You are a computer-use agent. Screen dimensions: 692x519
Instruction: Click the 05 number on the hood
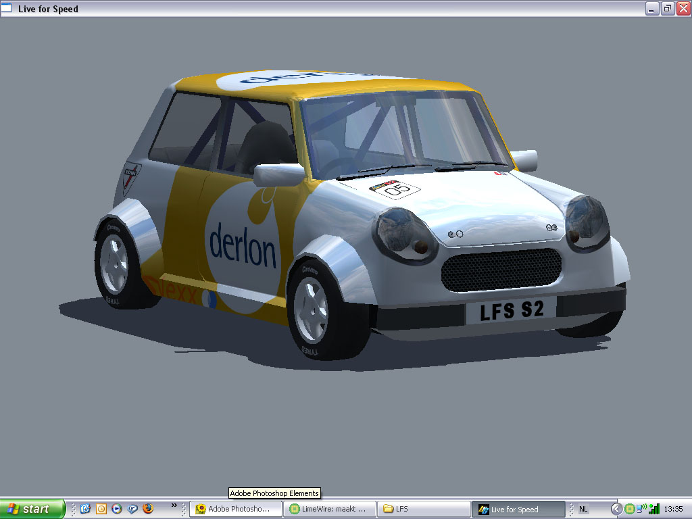tap(397, 190)
